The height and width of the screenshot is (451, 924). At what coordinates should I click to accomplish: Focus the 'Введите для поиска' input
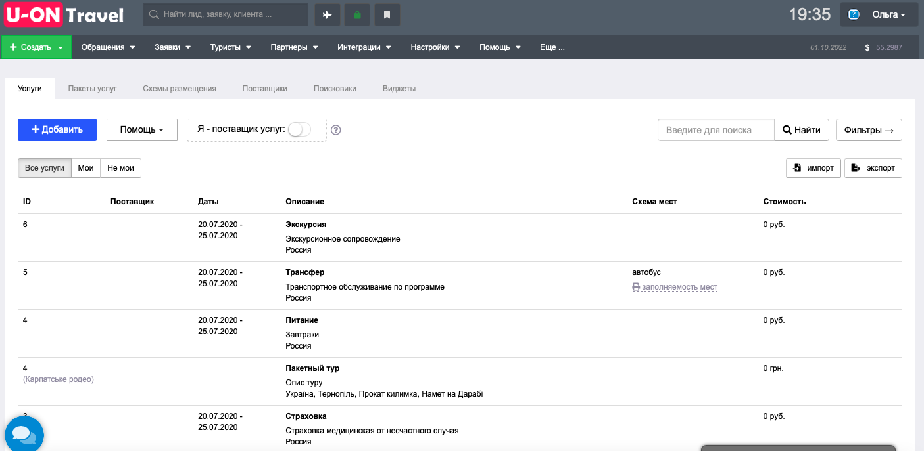pyautogui.click(x=716, y=130)
